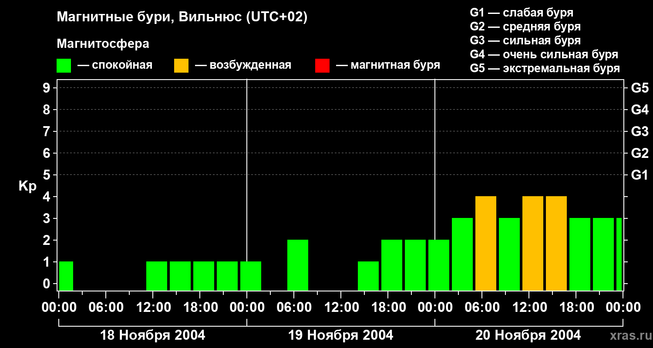Select the green Kp 1 bar at 21:00, 18 Ноября
Image resolution: width=653 pixels, height=348 pixels.
tap(227, 276)
